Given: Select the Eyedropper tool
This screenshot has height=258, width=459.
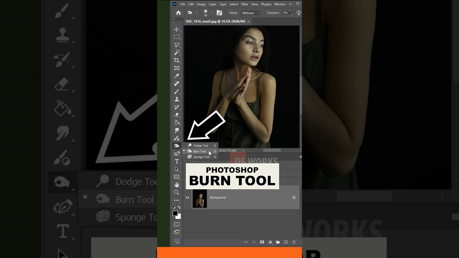Looking at the screenshot, I should pos(176,76).
